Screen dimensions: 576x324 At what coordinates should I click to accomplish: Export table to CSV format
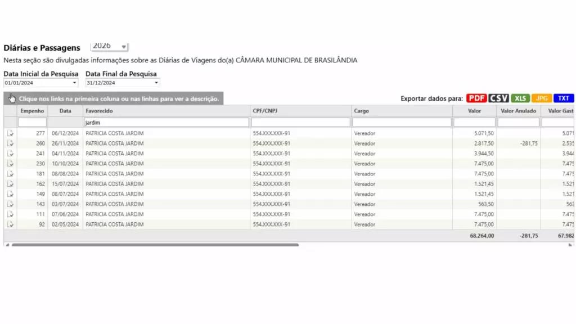[x=498, y=98]
